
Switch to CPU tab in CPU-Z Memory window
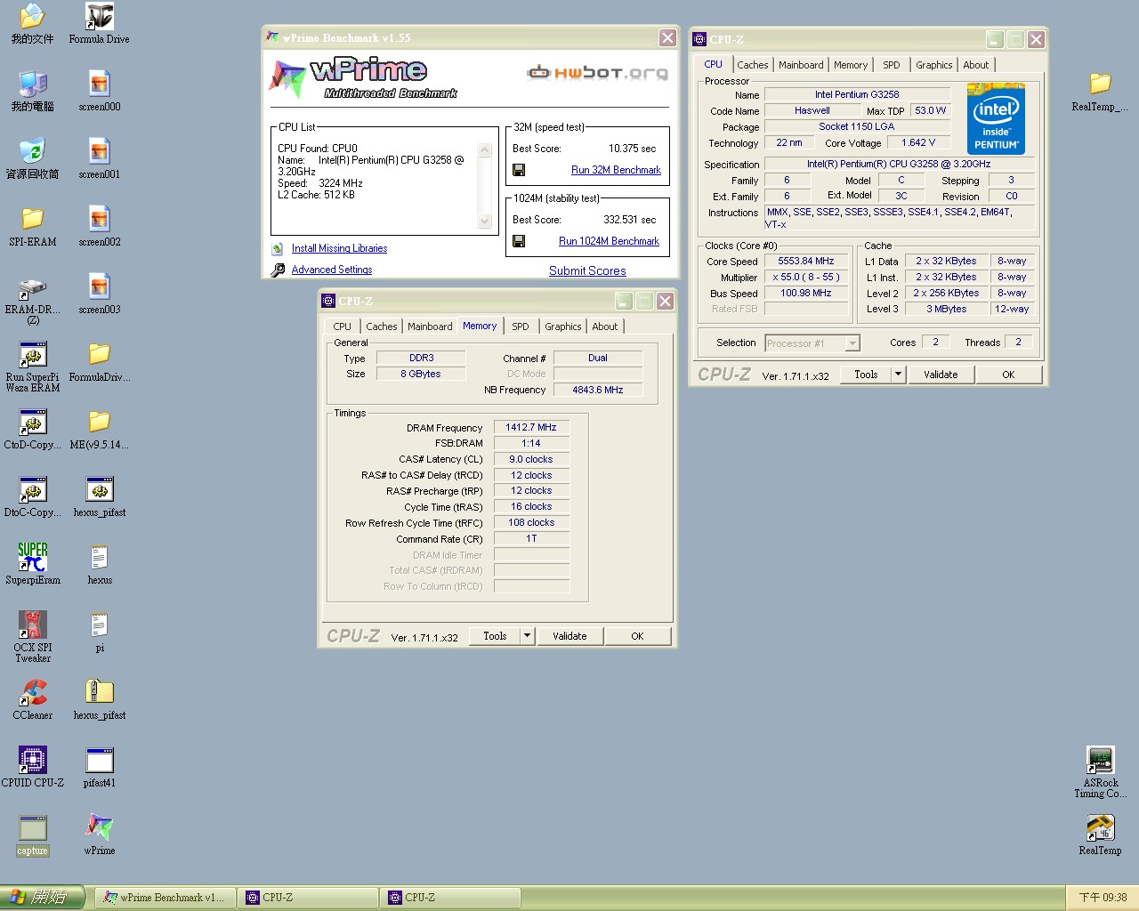[x=342, y=327]
